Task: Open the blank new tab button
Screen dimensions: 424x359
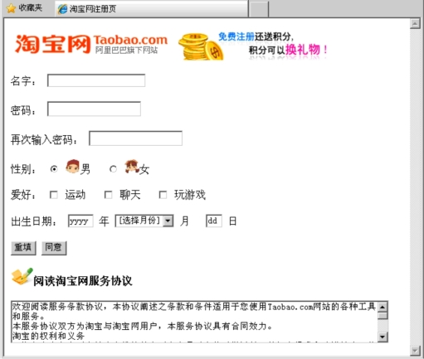Action: coord(259,9)
